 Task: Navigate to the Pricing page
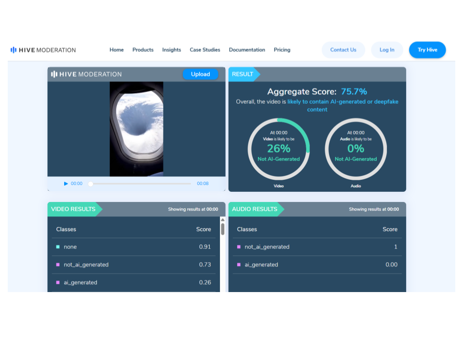point(282,50)
